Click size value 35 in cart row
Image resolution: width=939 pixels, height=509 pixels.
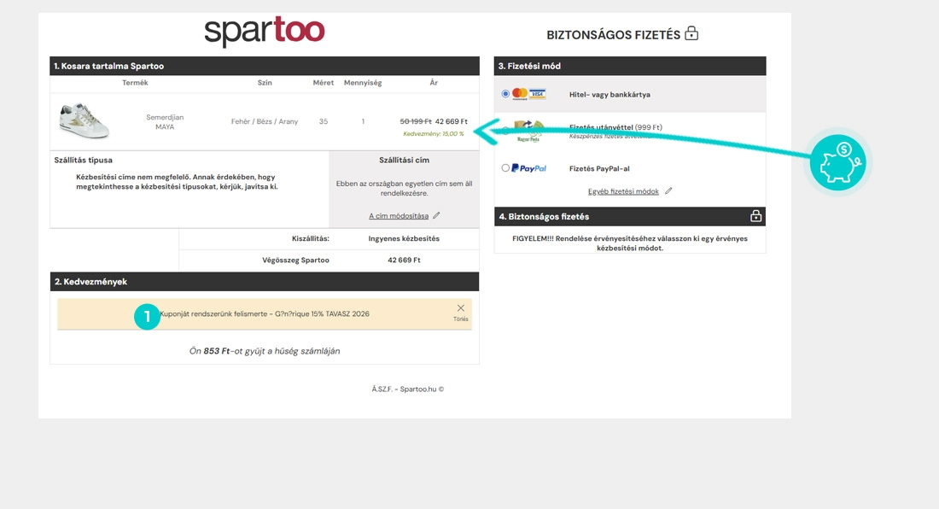(324, 121)
